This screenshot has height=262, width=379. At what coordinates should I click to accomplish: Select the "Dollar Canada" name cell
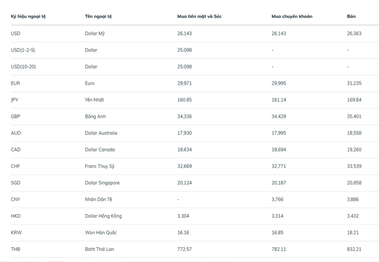click(99, 150)
